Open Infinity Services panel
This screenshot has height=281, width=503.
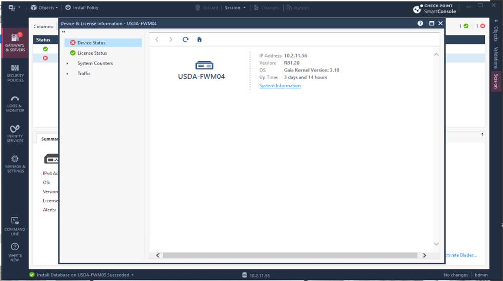15,134
